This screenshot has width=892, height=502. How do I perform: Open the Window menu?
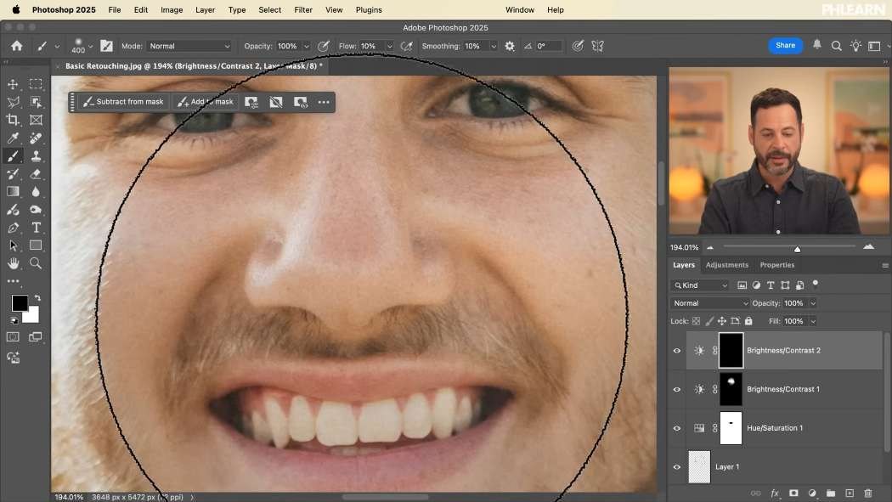click(x=520, y=9)
